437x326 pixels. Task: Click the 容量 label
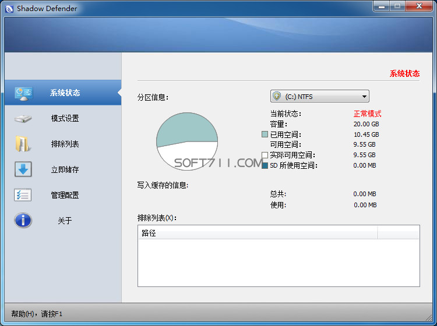tap(279, 124)
